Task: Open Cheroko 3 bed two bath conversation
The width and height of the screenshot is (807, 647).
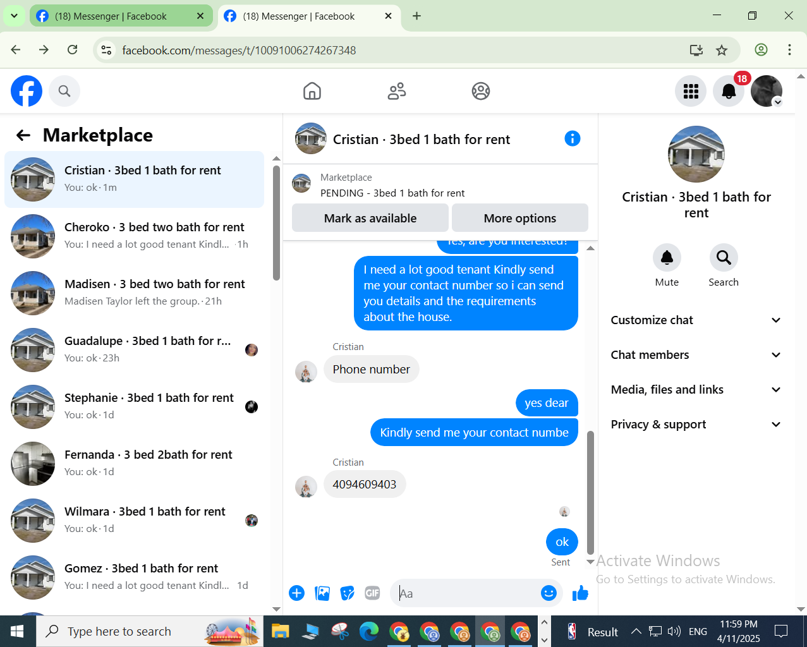Action: (x=134, y=236)
